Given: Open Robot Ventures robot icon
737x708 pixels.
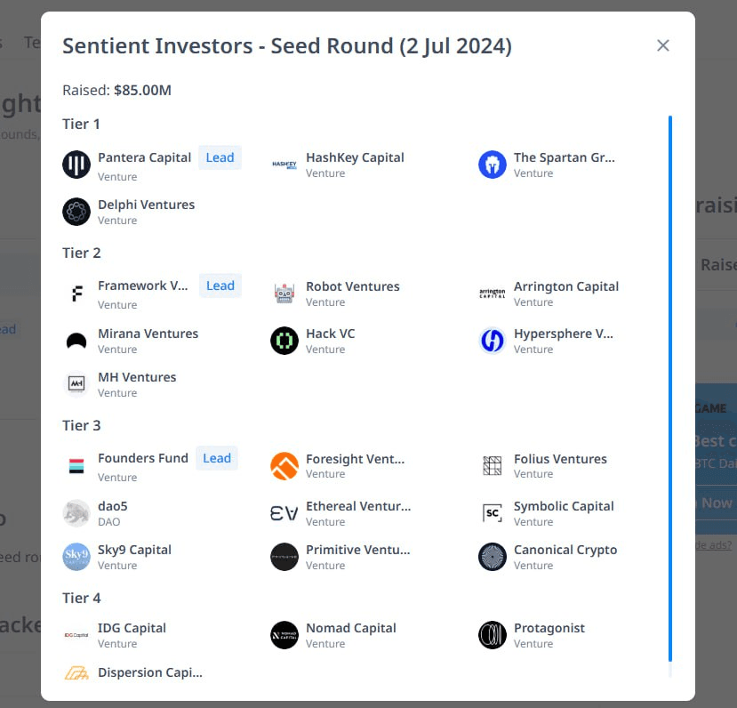Looking at the screenshot, I should (x=284, y=294).
